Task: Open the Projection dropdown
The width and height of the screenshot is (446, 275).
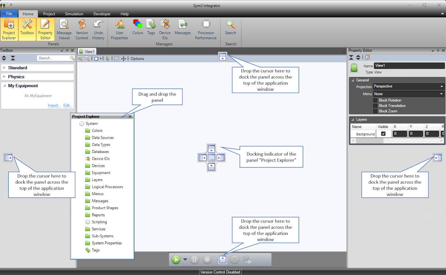Action: click(409, 86)
